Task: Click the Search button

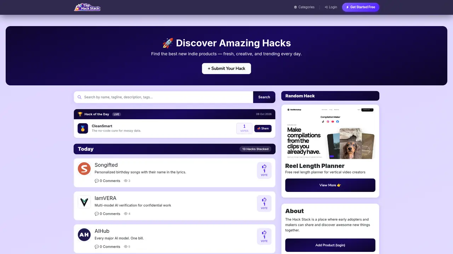Action: pos(264,97)
